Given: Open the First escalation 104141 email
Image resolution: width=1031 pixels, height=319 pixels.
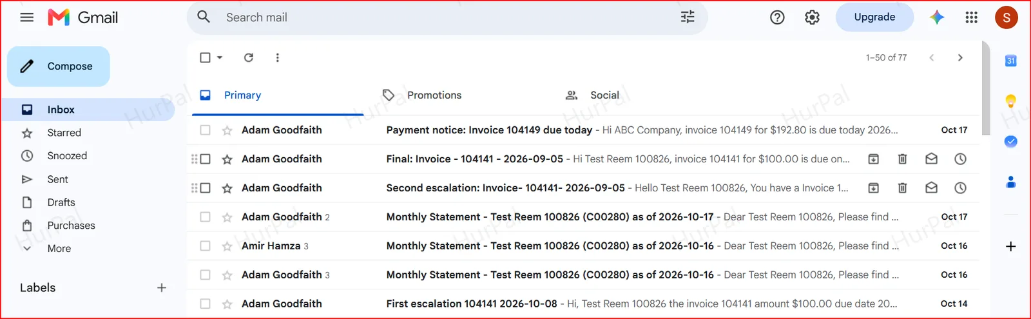Looking at the screenshot, I should 584,304.
